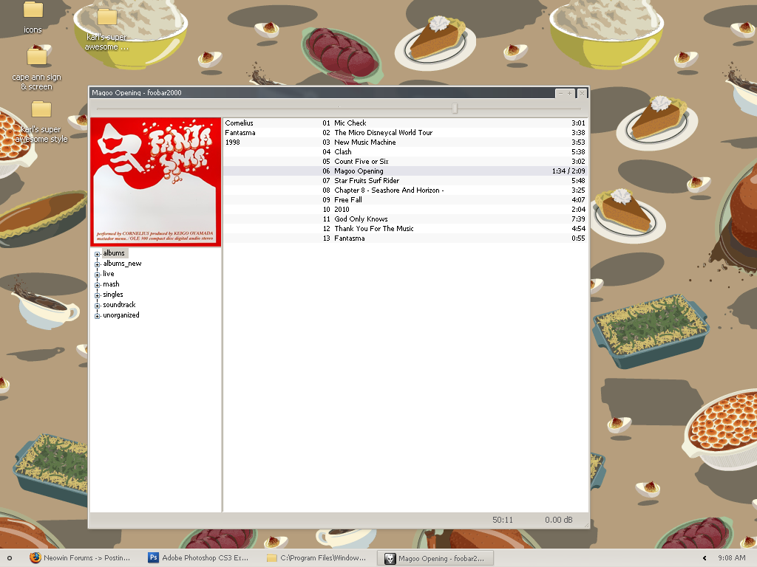757x567 pixels.
Task: Switch to Magoo Opening foobar2000 taskbar item
Action: 435,558
